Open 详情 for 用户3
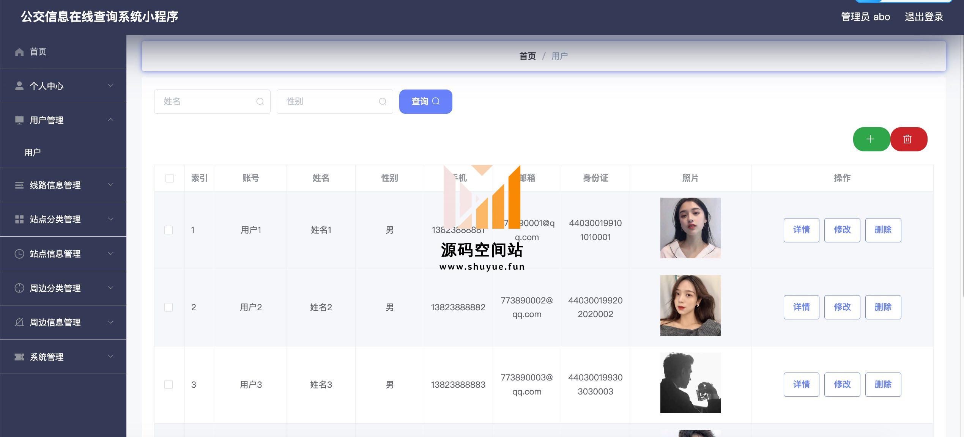Image resolution: width=964 pixels, height=437 pixels. tap(801, 385)
